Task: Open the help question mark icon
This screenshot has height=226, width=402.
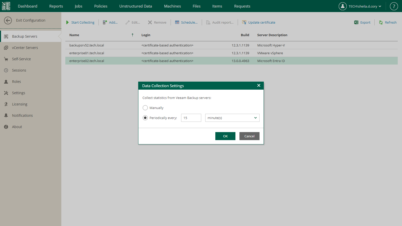Action: [x=394, y=6]
